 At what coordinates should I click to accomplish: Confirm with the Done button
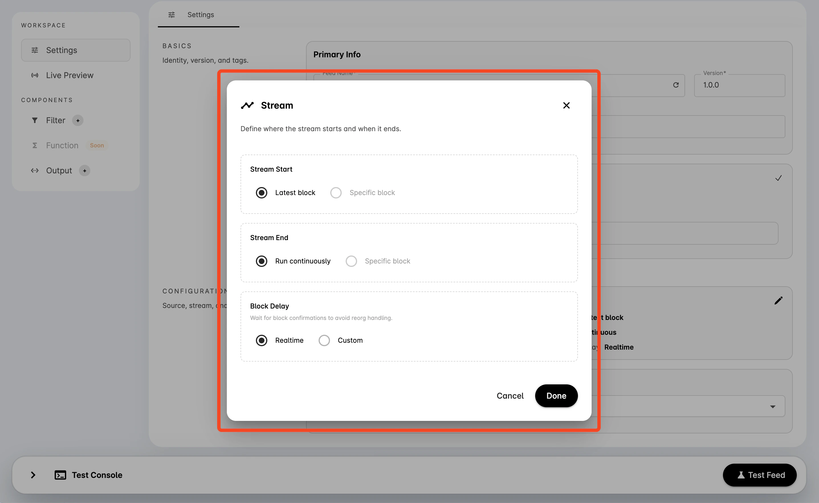pos(556,396)
